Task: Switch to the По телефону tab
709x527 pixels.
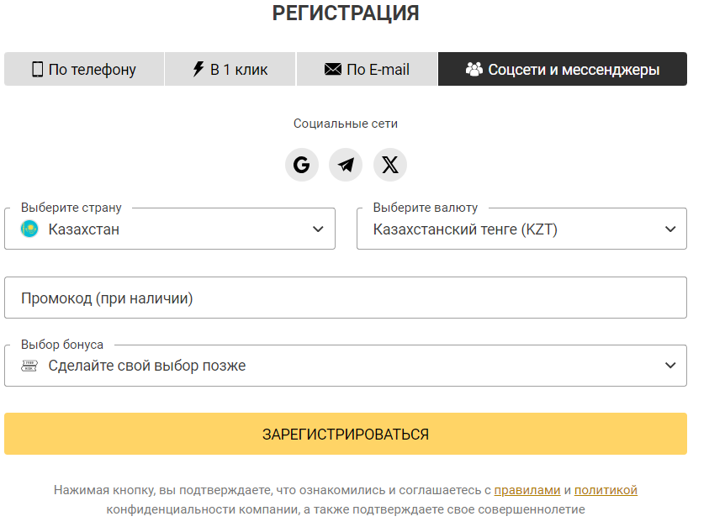Action: (84, 69)
